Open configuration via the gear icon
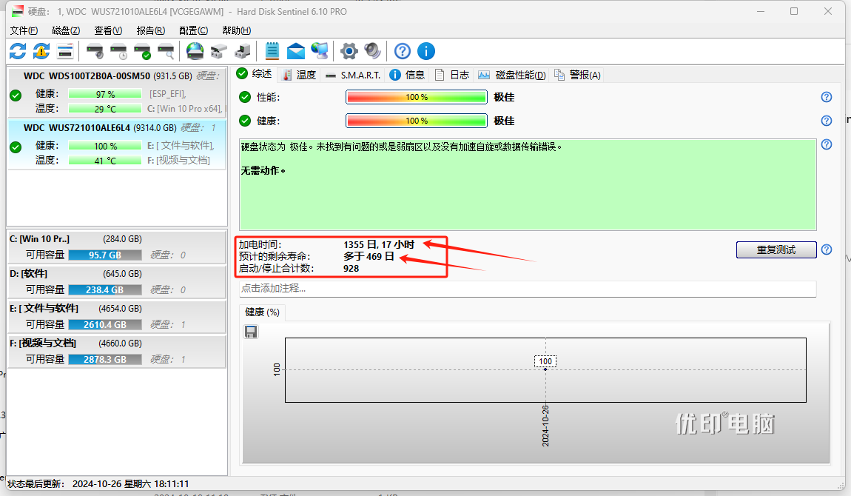 pyautogui.click(x=349, y=52)
